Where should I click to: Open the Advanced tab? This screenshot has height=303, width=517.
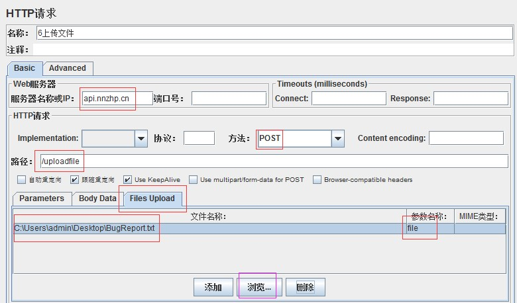point(68,68)
